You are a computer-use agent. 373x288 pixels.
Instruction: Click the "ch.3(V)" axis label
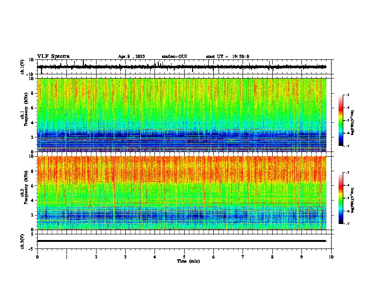[23, 242]
